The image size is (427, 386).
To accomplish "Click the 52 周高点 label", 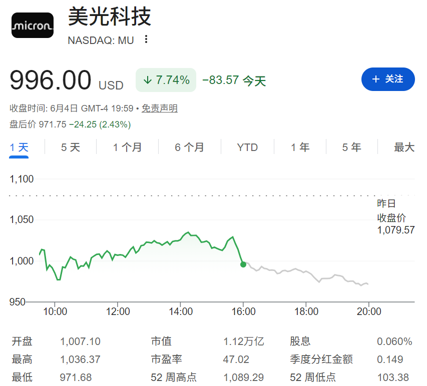I will click(174, 377).
